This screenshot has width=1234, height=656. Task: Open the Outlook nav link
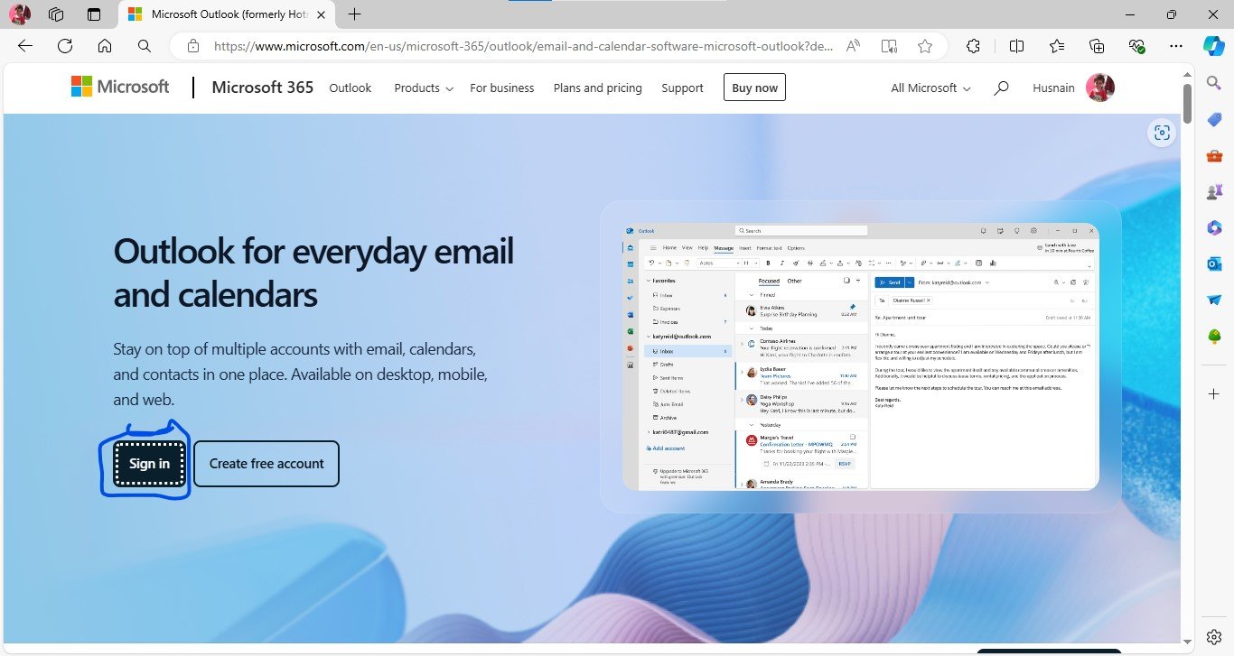point(351,88)
